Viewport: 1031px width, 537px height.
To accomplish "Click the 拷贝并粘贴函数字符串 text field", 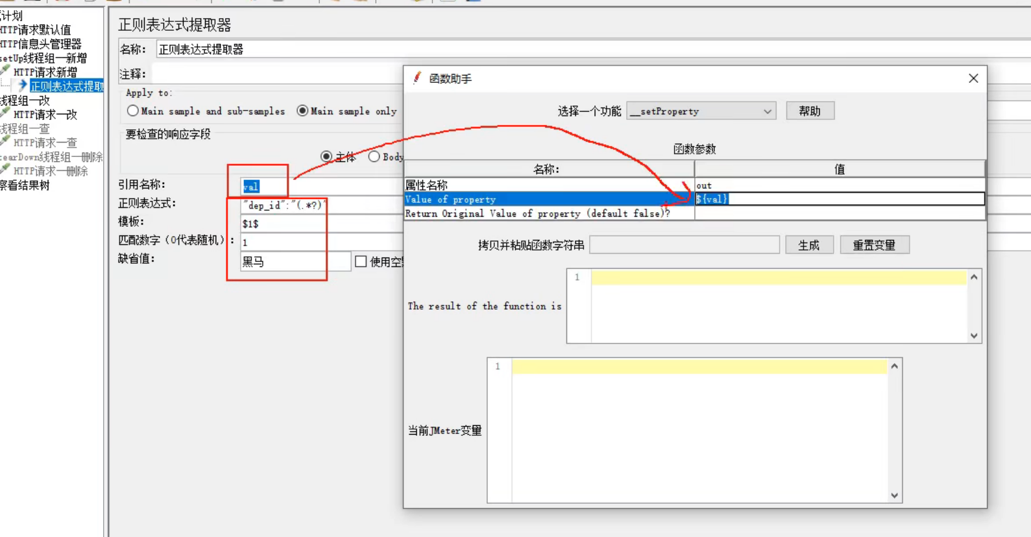I will 685,245.
